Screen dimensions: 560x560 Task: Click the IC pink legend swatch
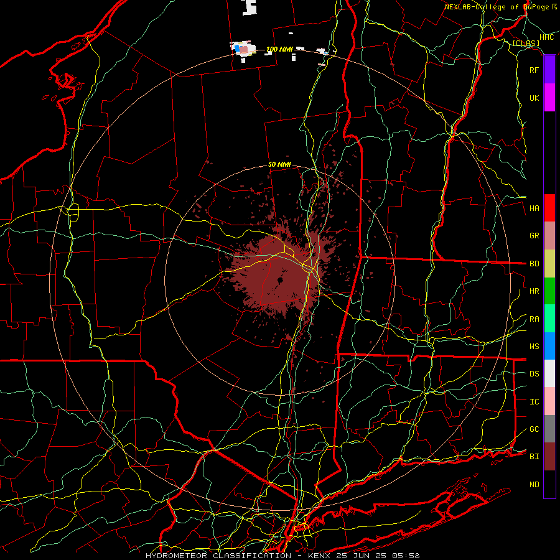point(549,401)
